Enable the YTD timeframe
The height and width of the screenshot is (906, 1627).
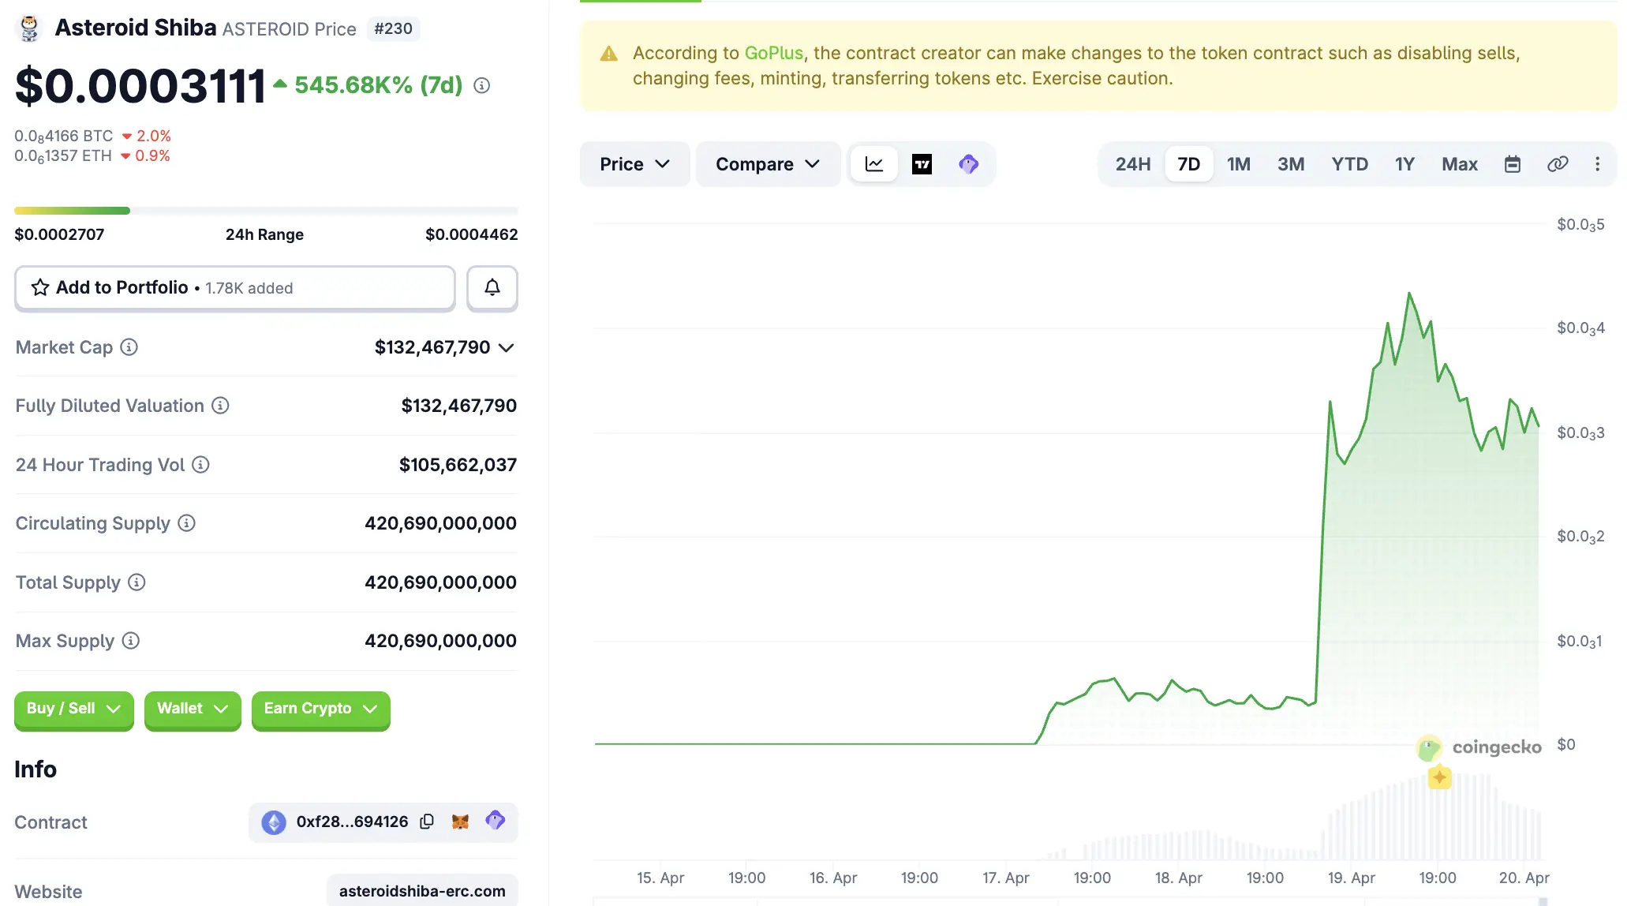tap(1350, 163)
